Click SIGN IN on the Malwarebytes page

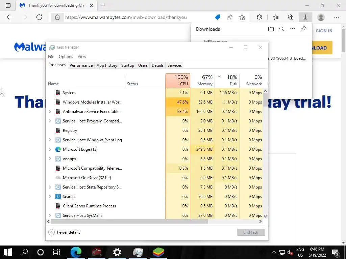coord(324,31)
